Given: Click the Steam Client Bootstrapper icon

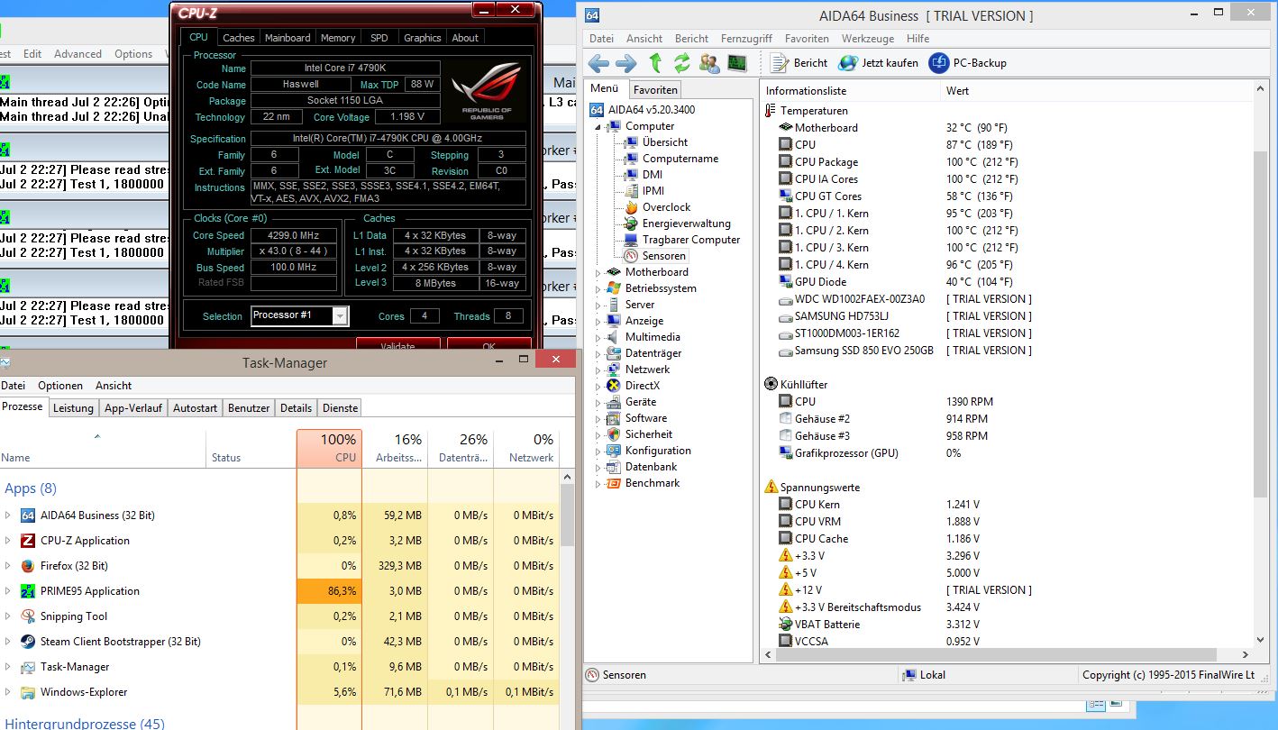Looking at the screenshot, I should tap(27, 642).
